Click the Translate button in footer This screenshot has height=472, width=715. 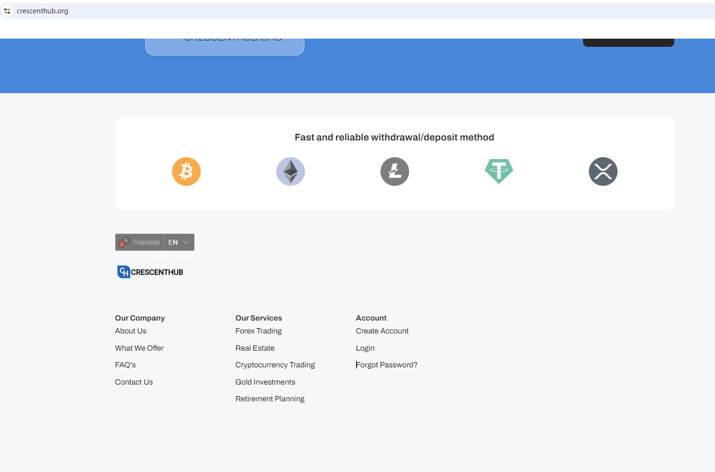pos(140,242)
